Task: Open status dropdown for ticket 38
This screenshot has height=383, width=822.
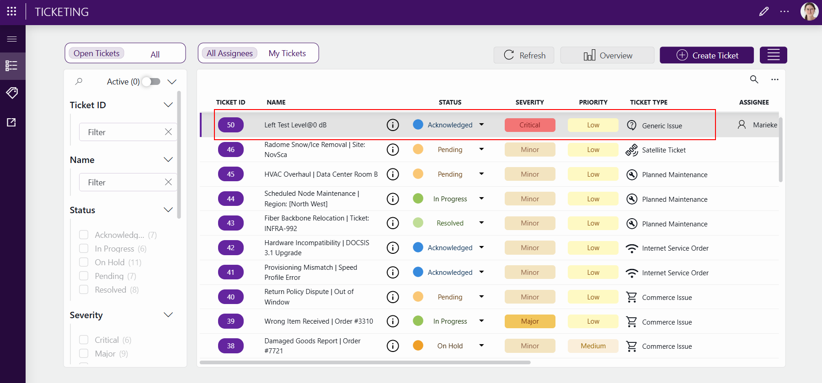Action: (481, 346)
